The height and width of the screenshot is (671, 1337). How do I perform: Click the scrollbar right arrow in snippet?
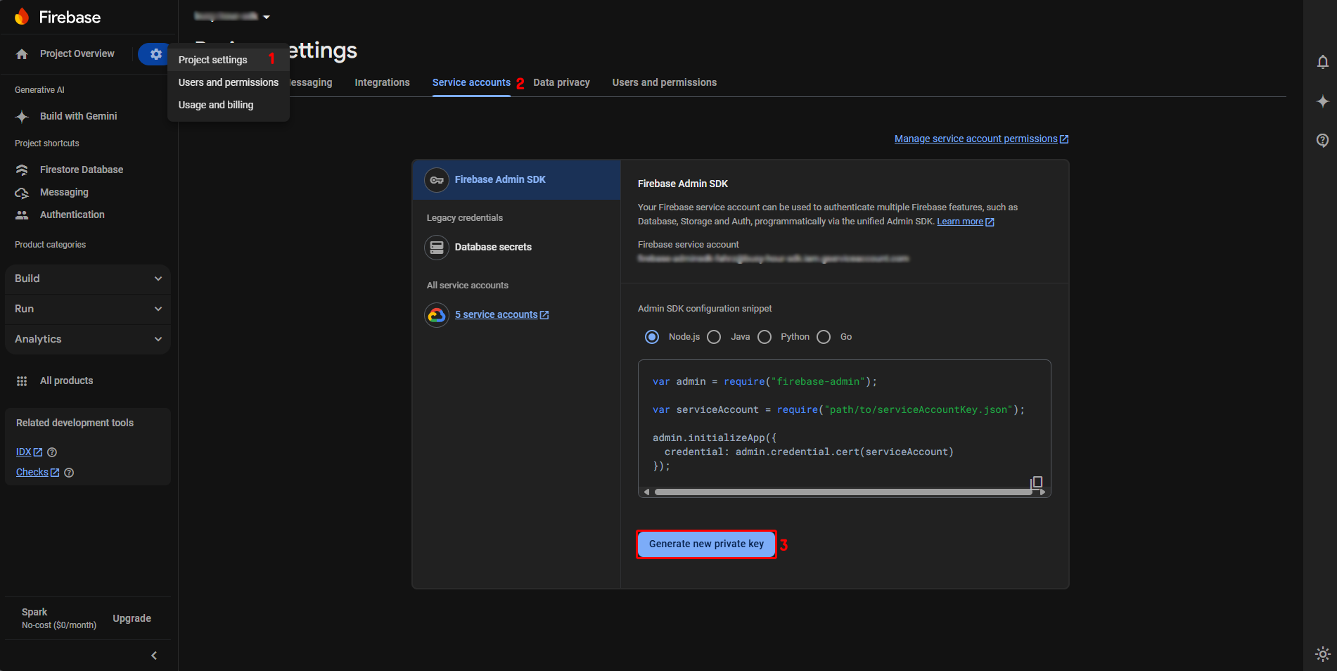click(x=1042, y=492)
